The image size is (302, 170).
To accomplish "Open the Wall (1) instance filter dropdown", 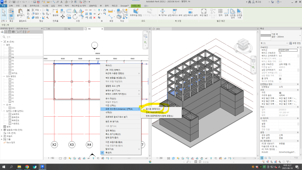I will pos(287,43).
